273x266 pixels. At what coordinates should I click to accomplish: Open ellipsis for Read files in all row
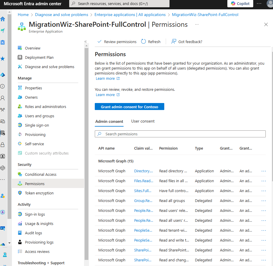264,181
